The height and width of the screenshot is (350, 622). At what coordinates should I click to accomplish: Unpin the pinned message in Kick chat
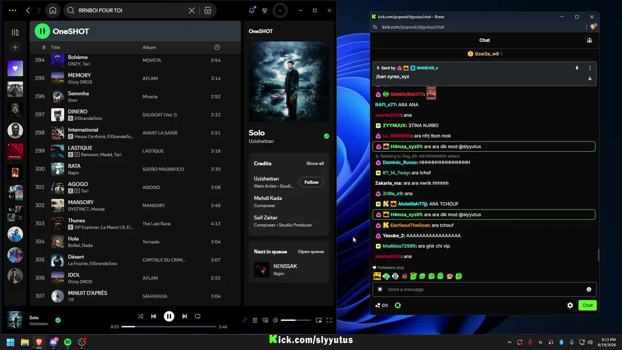click(577, 68)
